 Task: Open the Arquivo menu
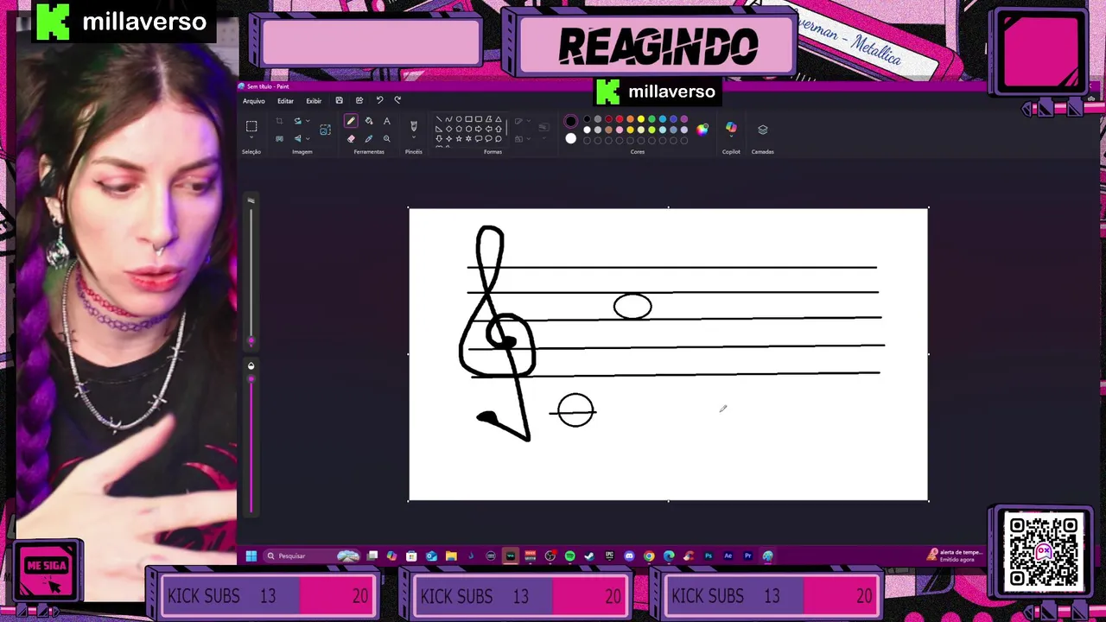254,101
